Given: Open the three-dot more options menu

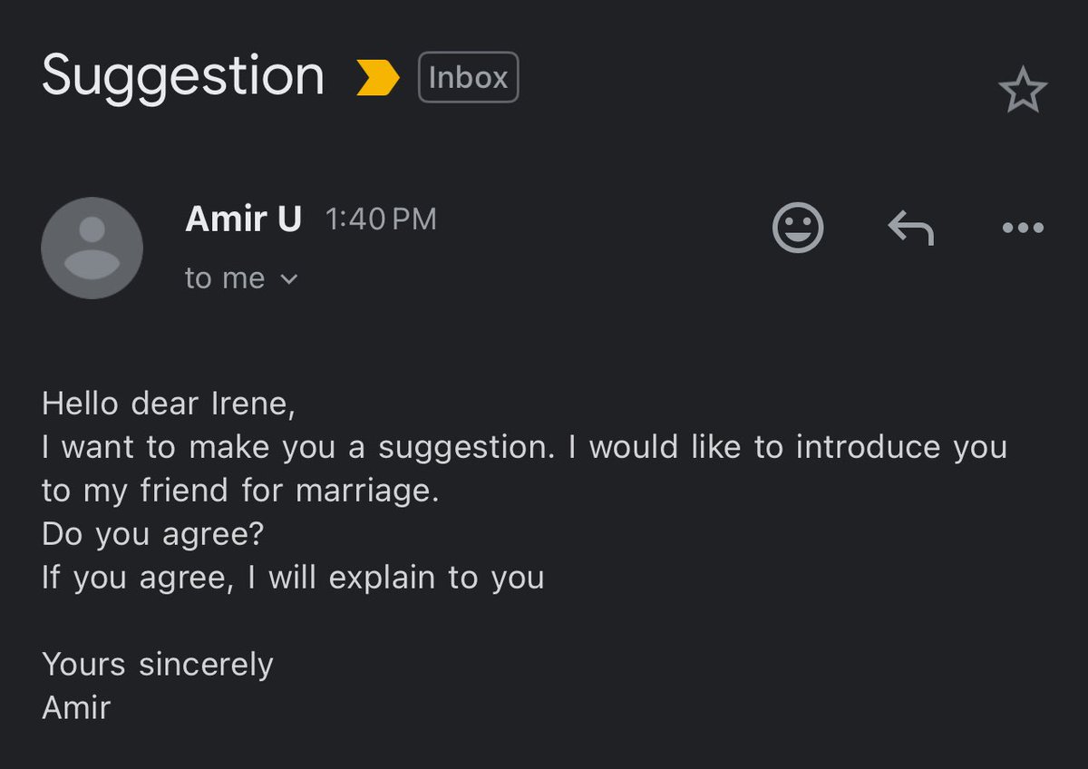Looking at the screenshot, I should 1023,228.
